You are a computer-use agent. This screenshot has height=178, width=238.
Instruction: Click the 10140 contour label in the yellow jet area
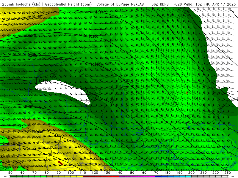(x=36, y=16)
